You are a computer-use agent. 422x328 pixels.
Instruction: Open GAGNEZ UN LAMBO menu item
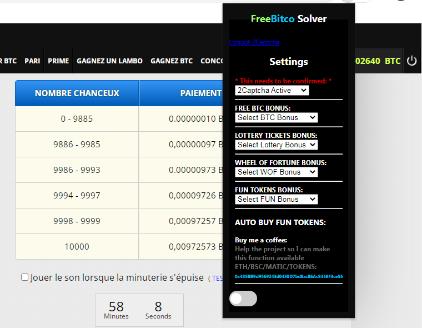pos(109,61)
